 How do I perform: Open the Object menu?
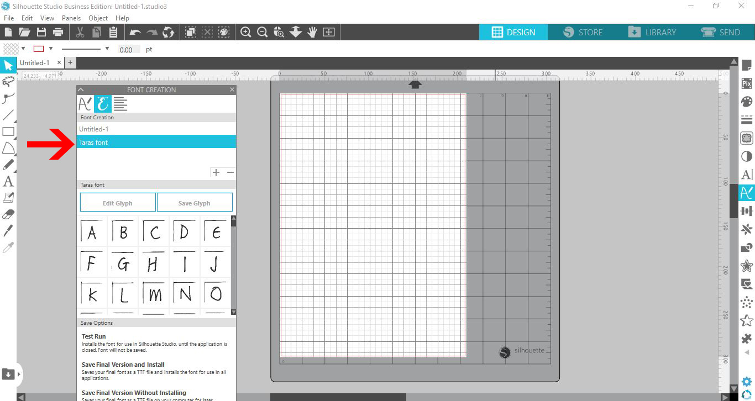tap(98, 18)
